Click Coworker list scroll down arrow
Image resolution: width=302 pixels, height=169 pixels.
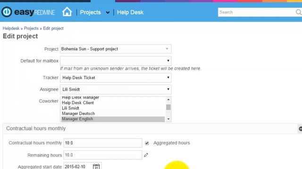point(168,119)
